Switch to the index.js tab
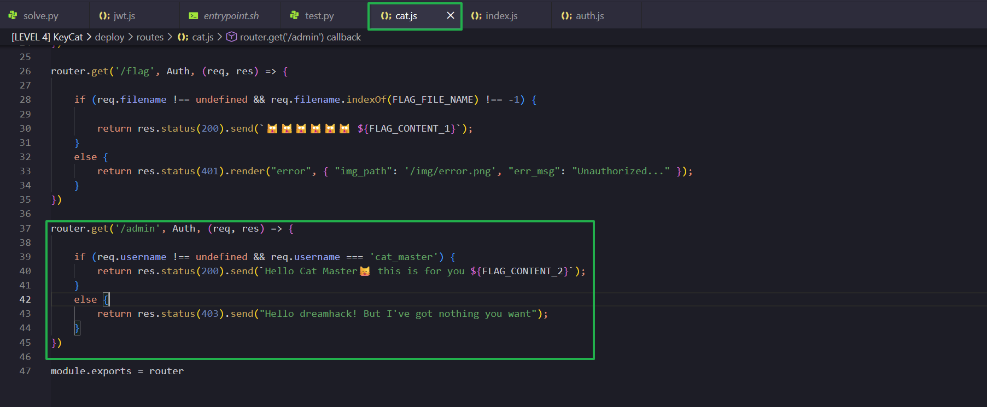This screenshot has width=987, height=407. tap(501, 16)
